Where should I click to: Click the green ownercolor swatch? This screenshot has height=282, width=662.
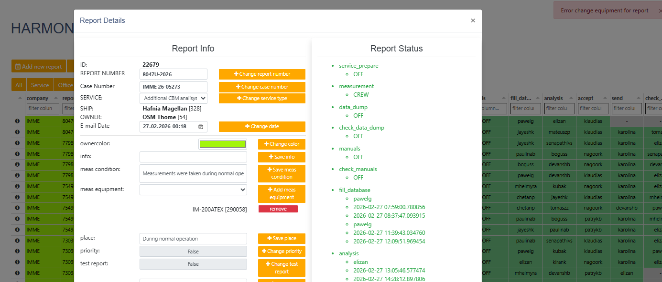(x=223, y=144)
